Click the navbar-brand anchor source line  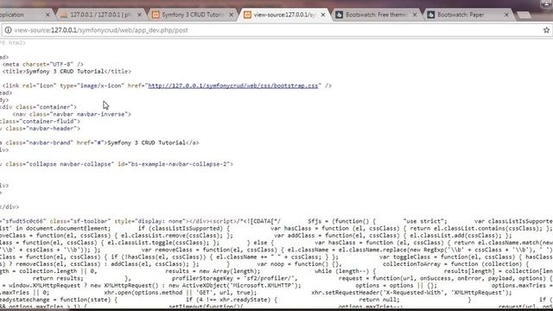click(x=99, y=143)
